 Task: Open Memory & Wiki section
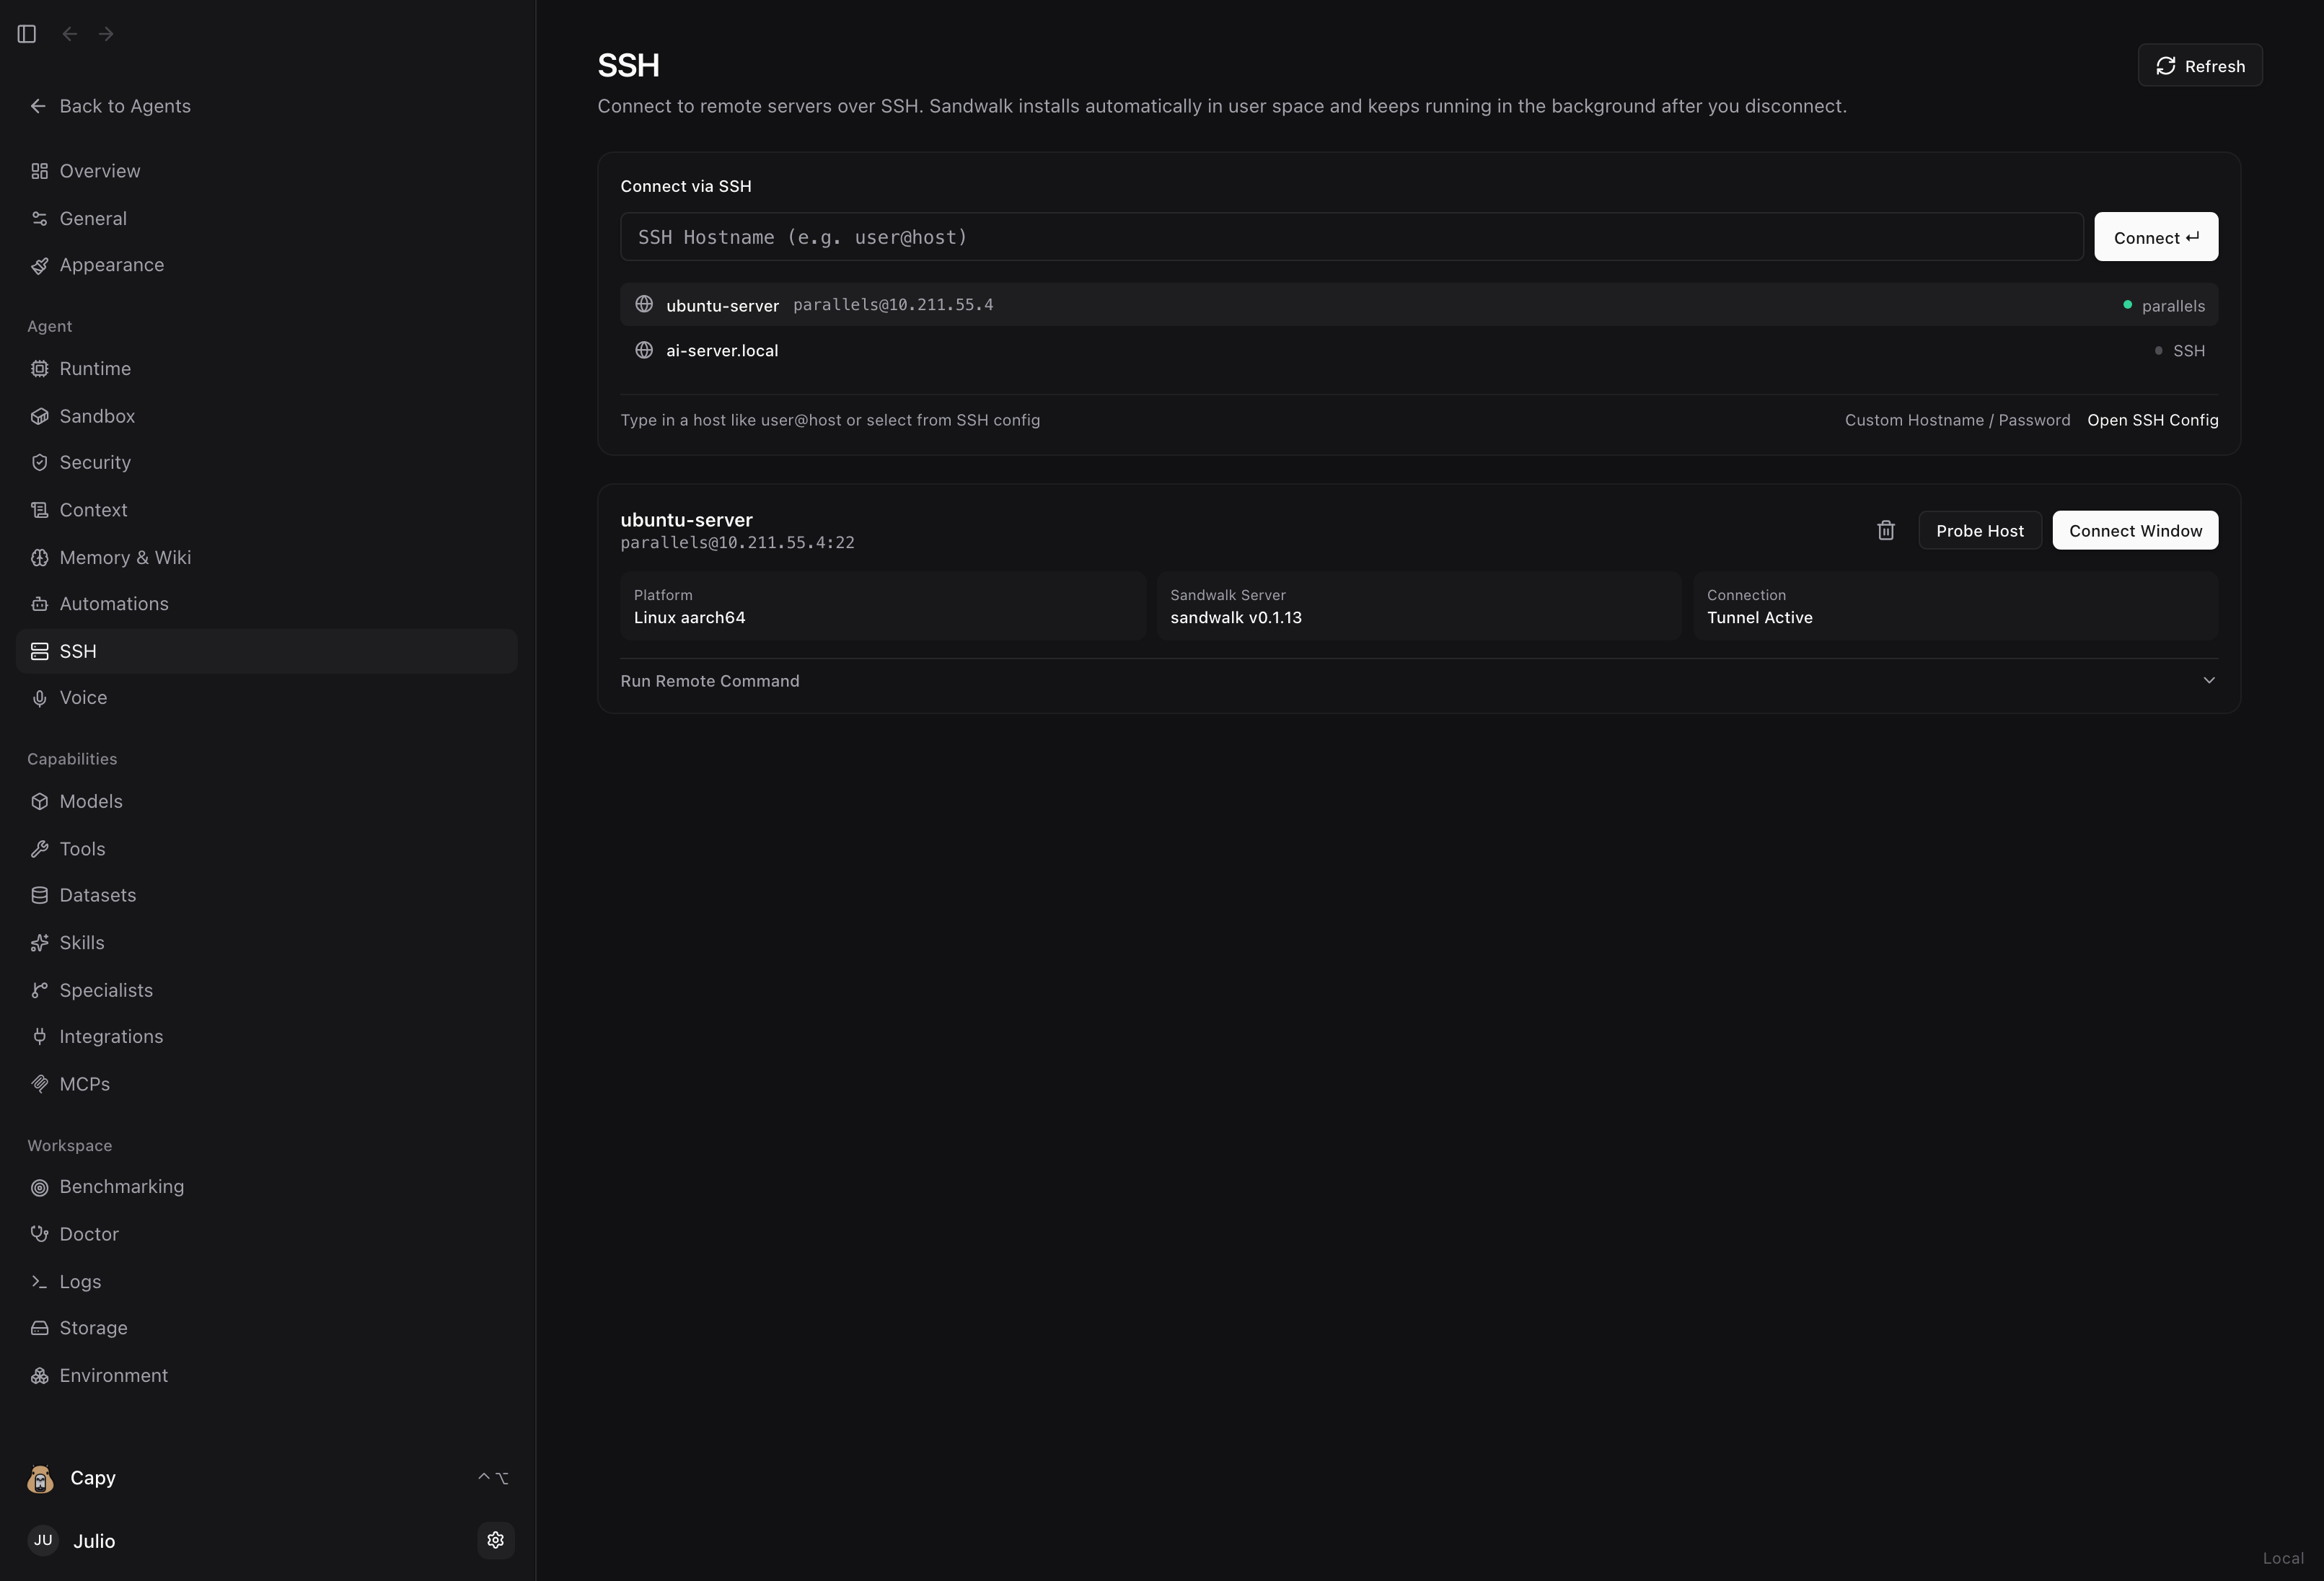click(266, 557)
